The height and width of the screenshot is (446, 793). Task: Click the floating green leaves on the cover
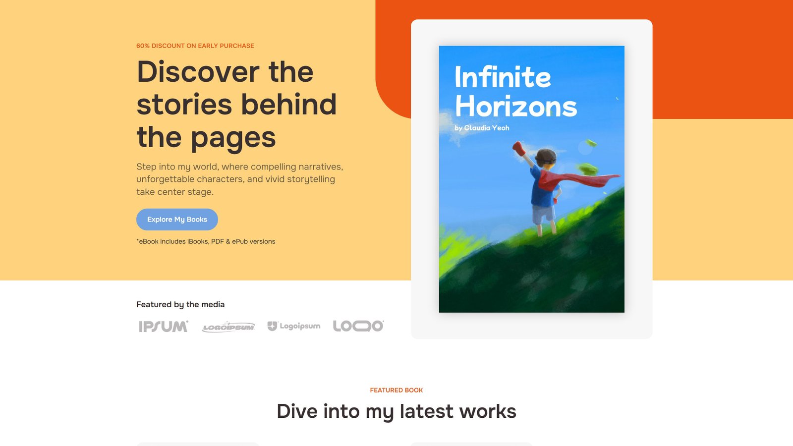point(588,158)
